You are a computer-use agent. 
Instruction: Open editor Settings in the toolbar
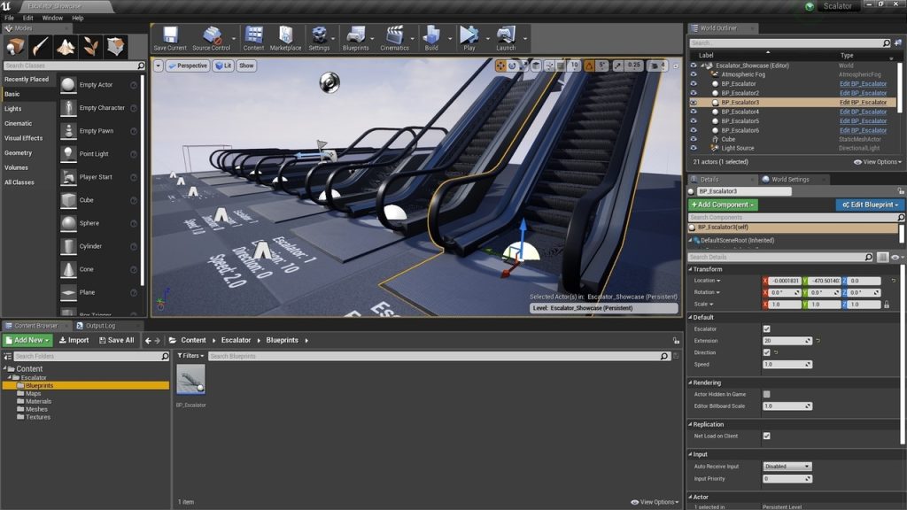[319, 37]
